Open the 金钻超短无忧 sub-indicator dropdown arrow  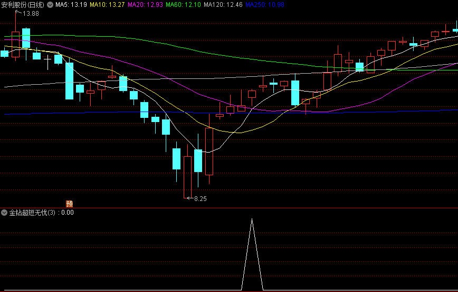point(4,213)
